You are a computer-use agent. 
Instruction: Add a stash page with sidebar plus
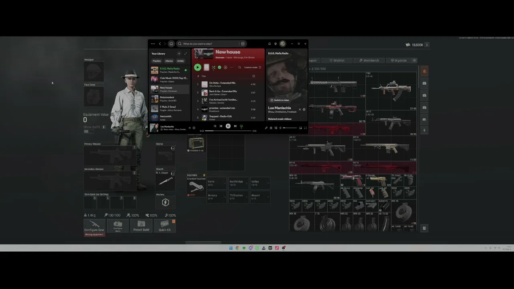coord(424,130)
